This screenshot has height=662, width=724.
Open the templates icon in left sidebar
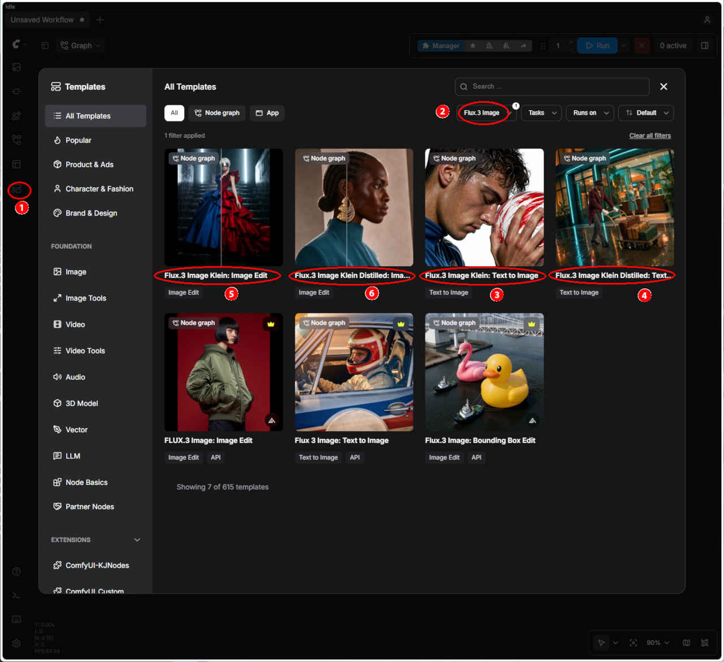(x=17, y=189)
